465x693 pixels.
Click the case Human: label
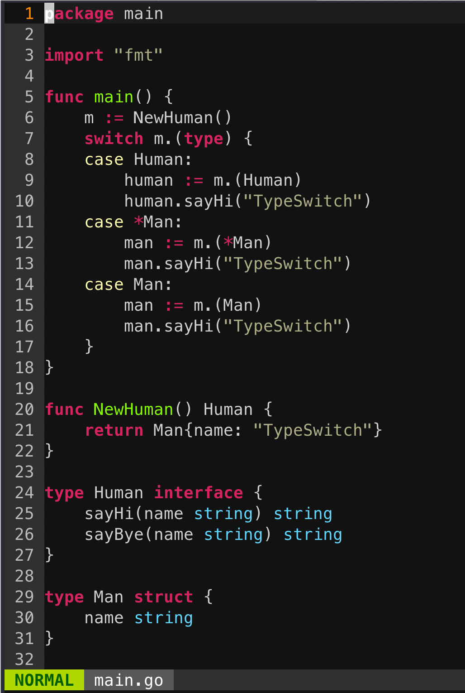click(138, 159)
